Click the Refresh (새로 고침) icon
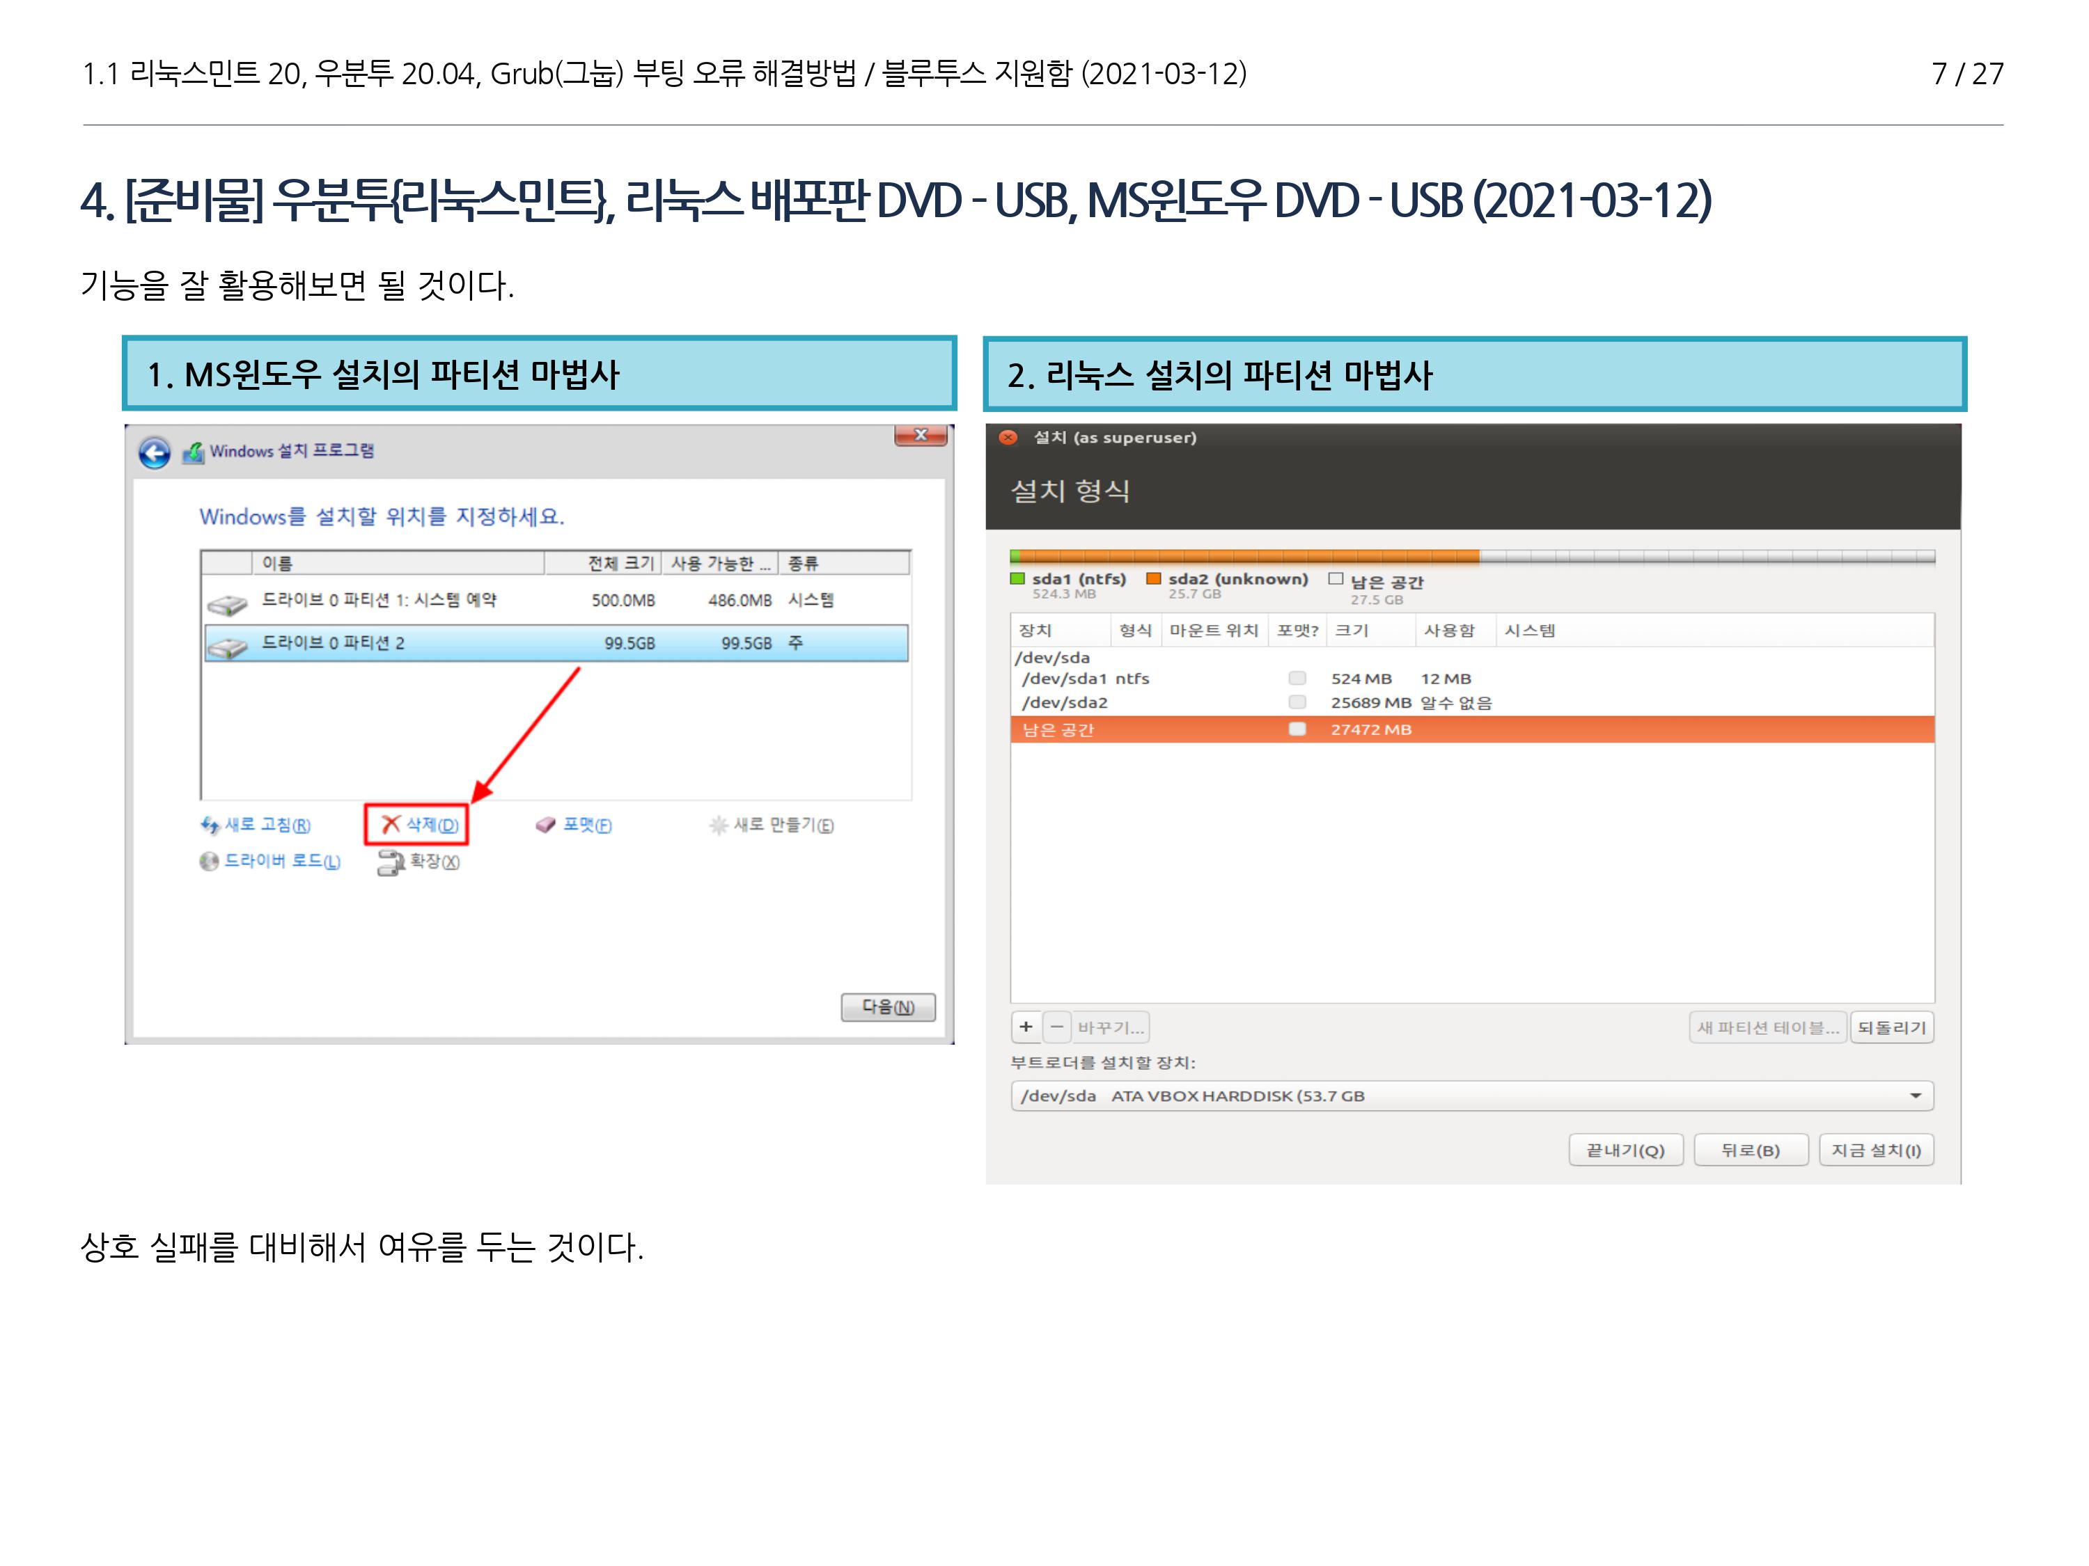The width and height of the screenshot is (2089, 1566). [210, 825]
